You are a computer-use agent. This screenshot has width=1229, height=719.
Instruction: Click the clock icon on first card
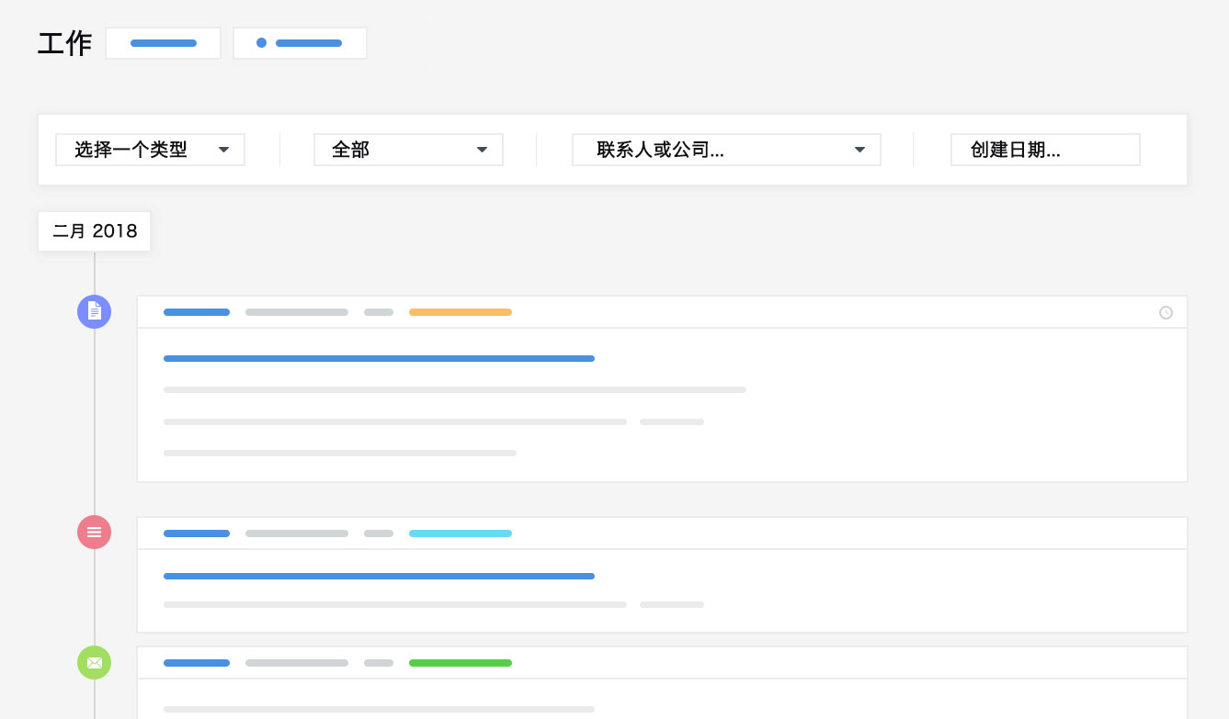tap(1166, 312)
